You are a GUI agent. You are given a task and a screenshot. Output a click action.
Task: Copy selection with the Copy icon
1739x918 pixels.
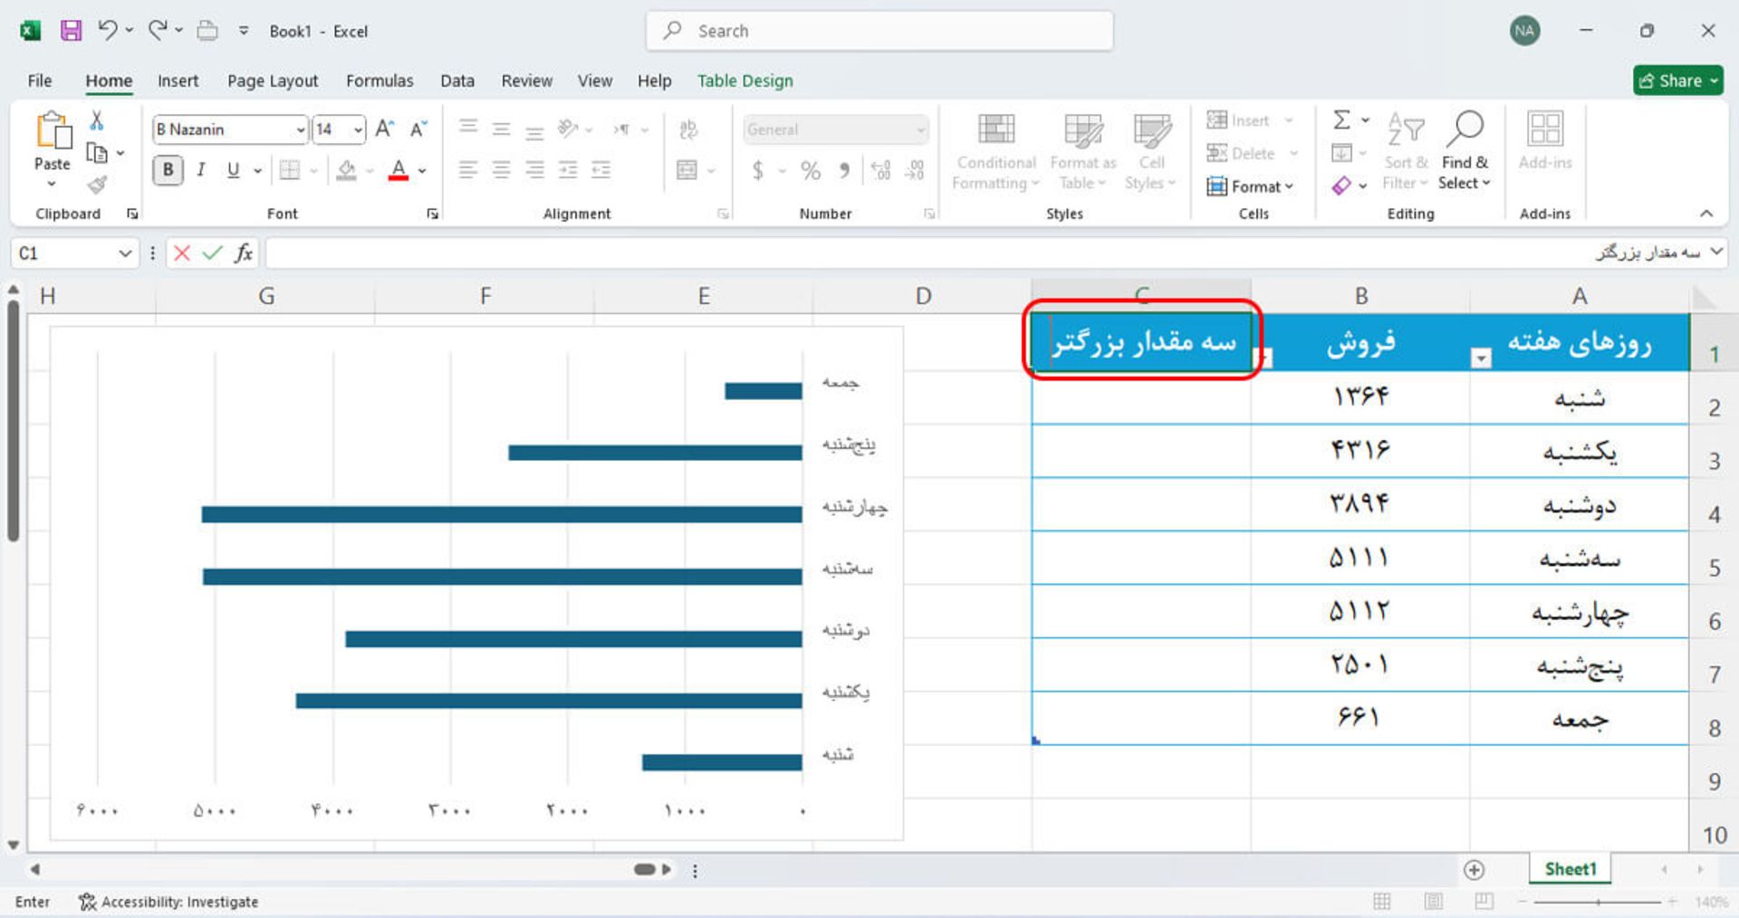click(97, 152)
